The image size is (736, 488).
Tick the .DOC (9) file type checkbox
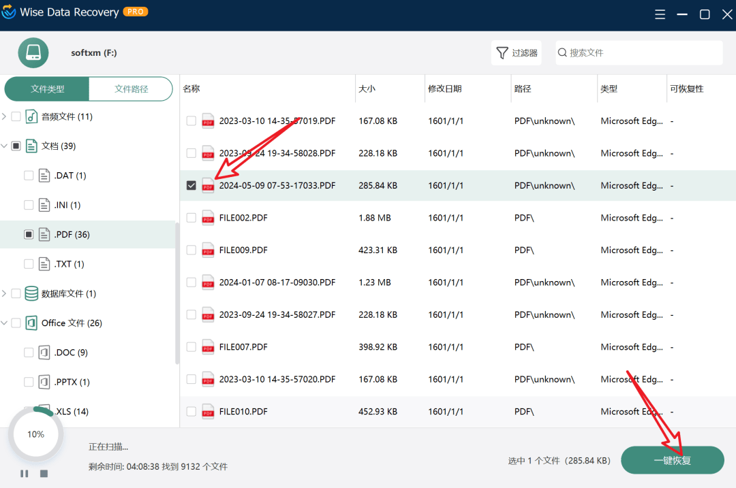point(29,353)
